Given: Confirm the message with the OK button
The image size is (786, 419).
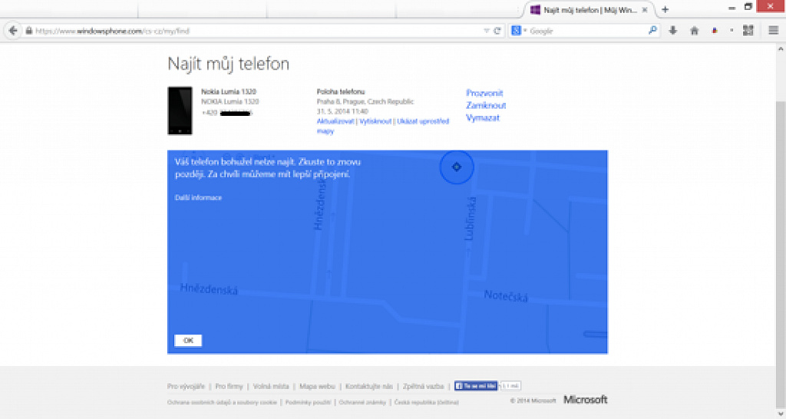Looking at the screenshot, I should coord(188,341).
